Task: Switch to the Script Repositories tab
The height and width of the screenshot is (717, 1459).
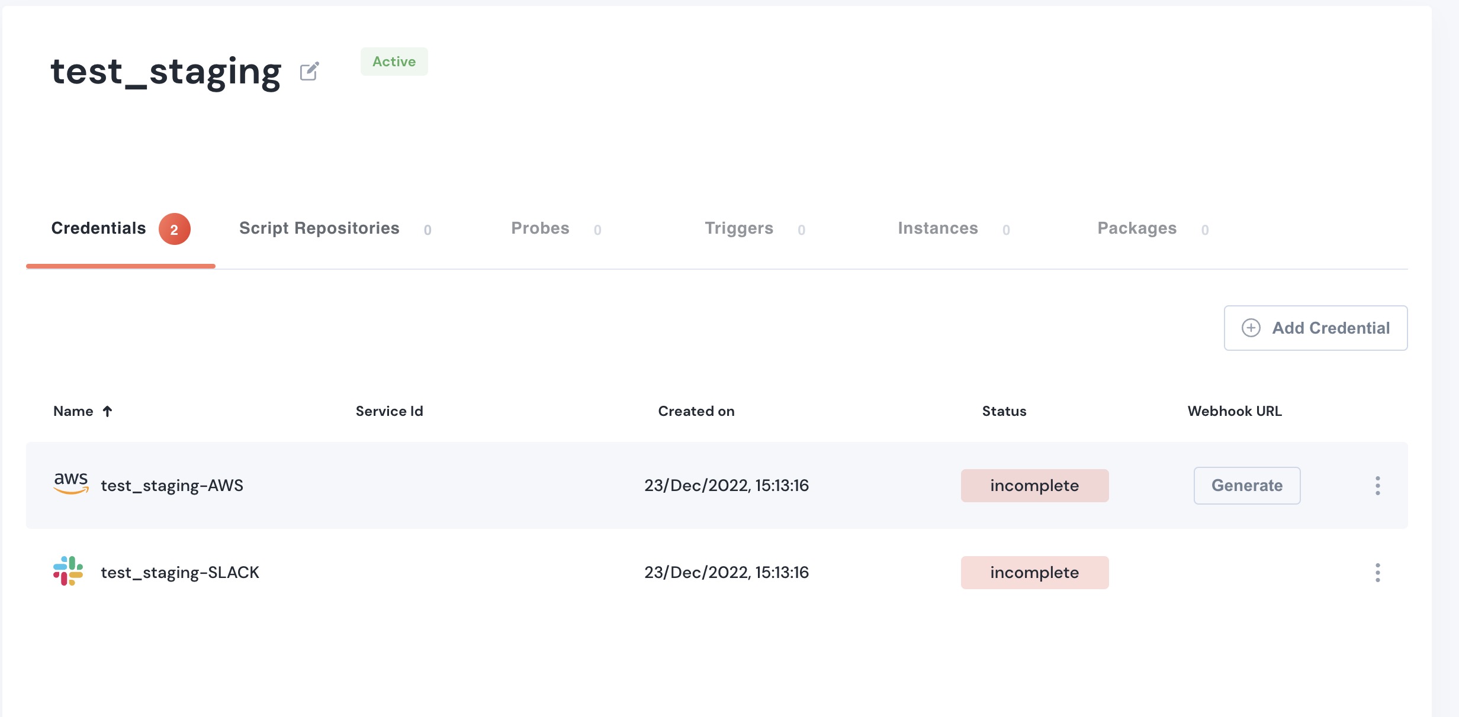Action: click(319, 228)
